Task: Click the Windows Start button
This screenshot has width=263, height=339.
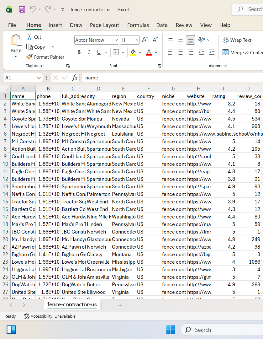Action: [x=171, y=330]
